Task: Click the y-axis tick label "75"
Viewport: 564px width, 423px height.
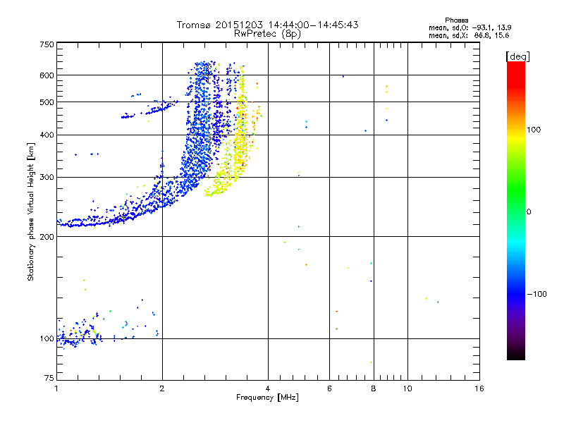Action: [49, 378]
